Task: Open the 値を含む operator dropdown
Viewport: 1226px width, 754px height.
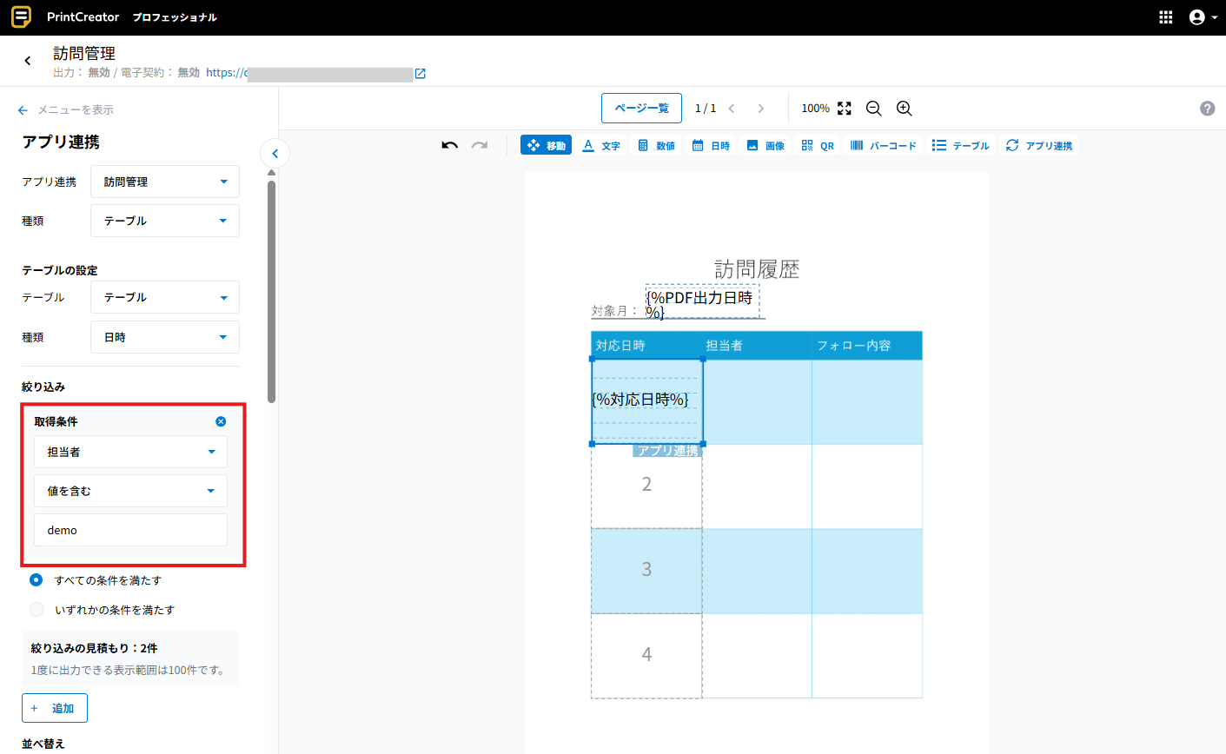Action: tap(130, 491)
